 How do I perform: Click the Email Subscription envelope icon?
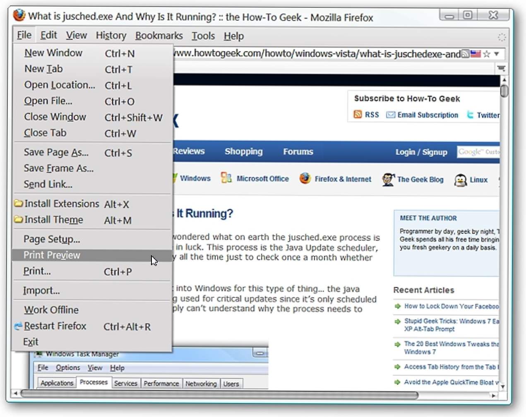point(390,115)
